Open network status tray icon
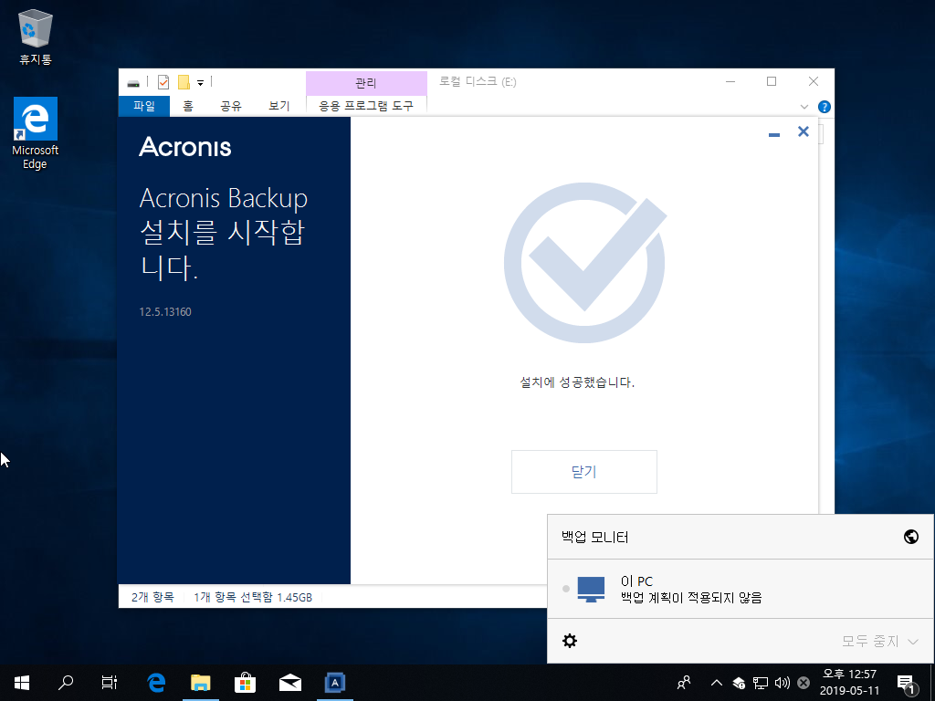This screenshot has height=701, width=935. point(761,683)
